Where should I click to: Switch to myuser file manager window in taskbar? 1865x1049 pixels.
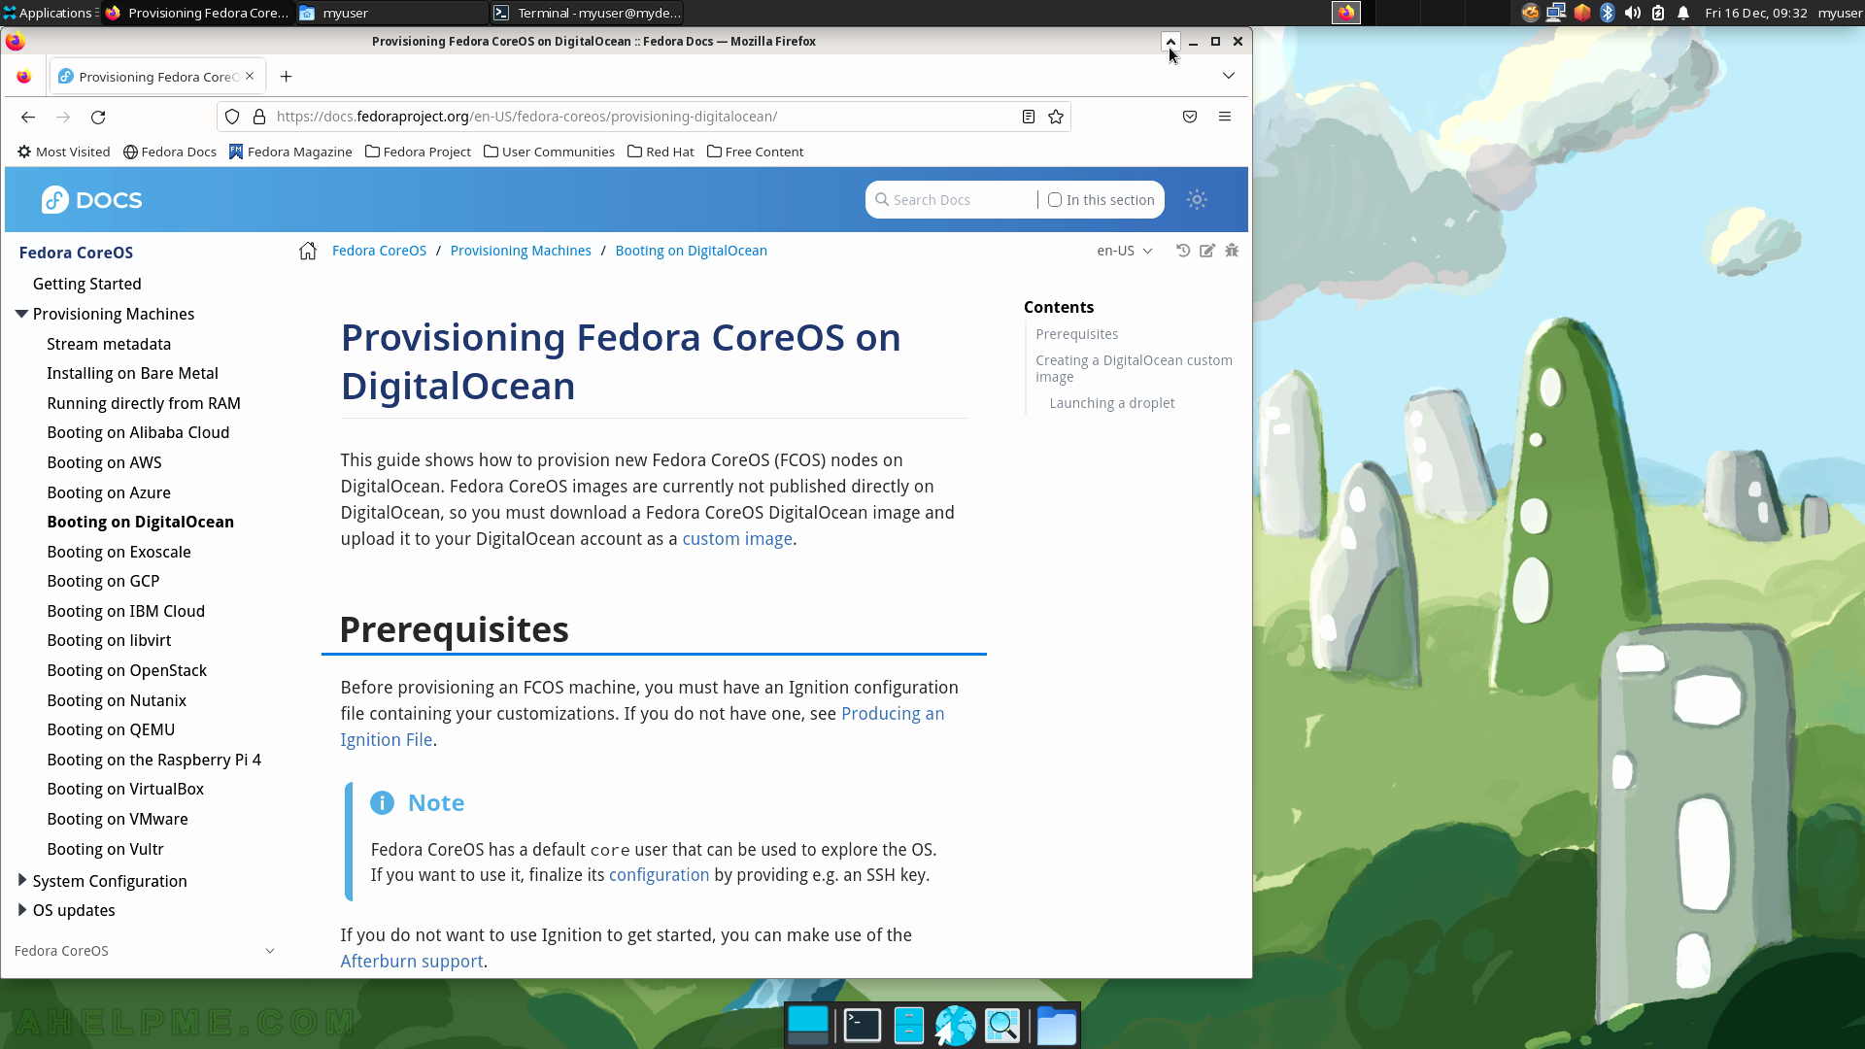pyautogui.click(x=391, y=13)
